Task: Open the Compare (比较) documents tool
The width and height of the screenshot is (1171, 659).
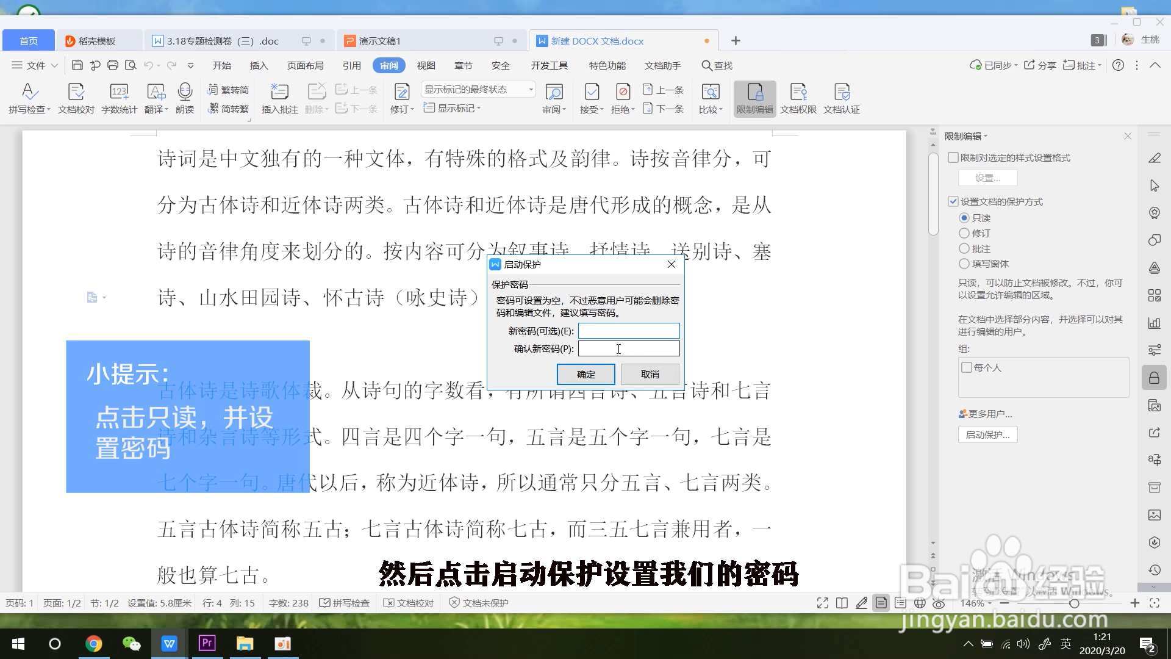Action: tap(711, 98)
